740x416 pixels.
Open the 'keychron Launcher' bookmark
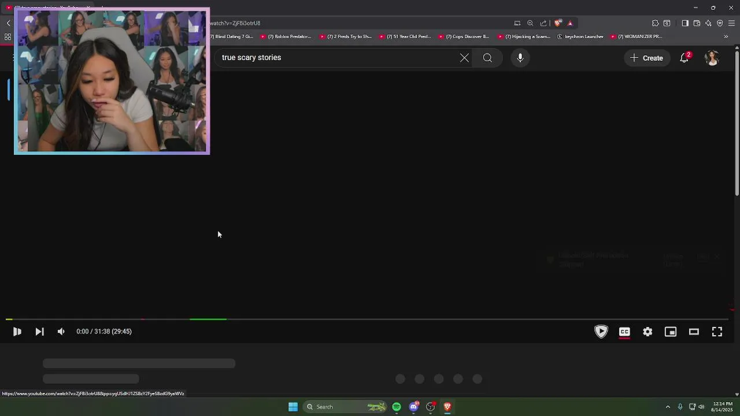point(580,36)
